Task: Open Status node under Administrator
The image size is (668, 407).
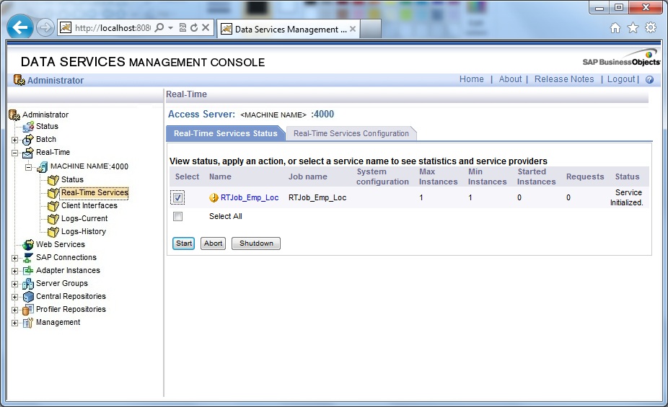Action: (47, 126)
